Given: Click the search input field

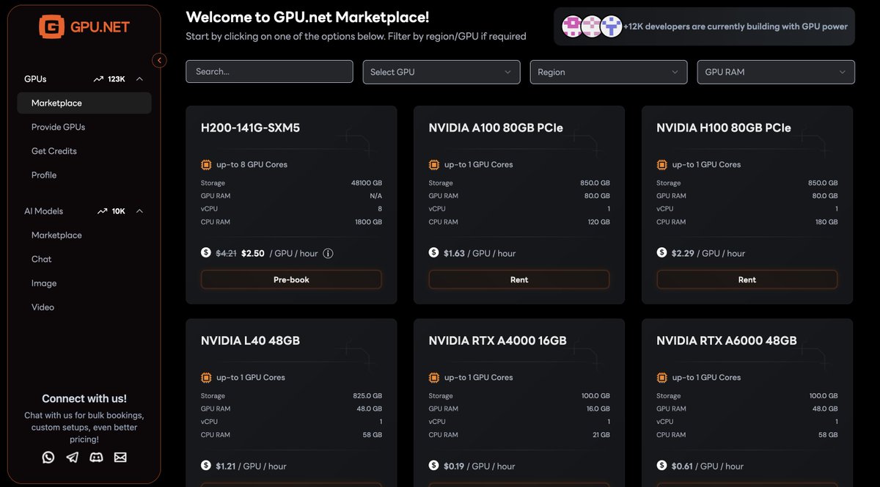Looking at the screenshot, I should [x=269, y=72].
